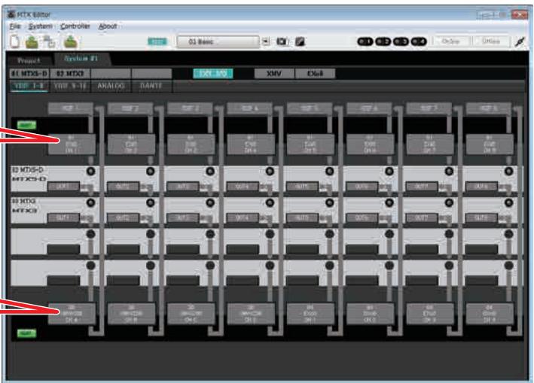Open MTX3 OUT5 selector in YDIF 5 column
This screenshot has height=383, width=534.
[302, 217]
